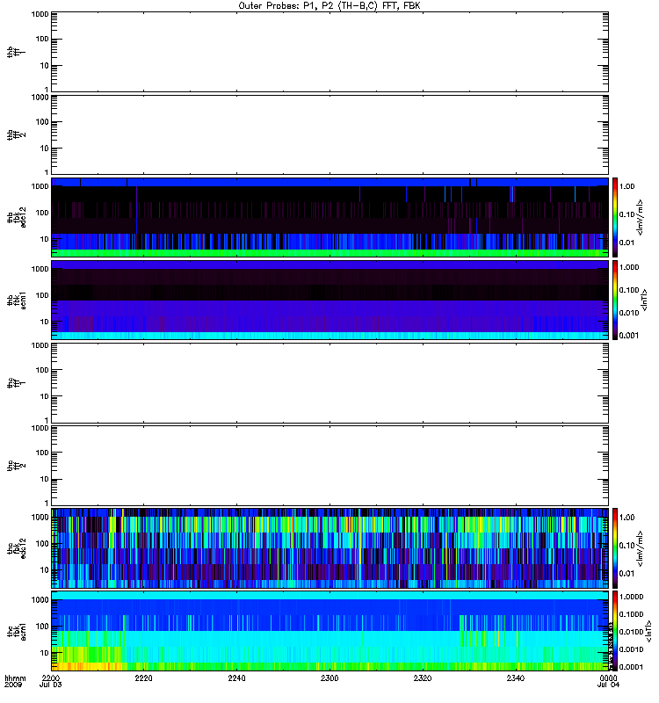This screenshot has width=659, height=703.
Task: Click the 'thb fbk edc12' y-axis label
Action: [x=17, y=217]
